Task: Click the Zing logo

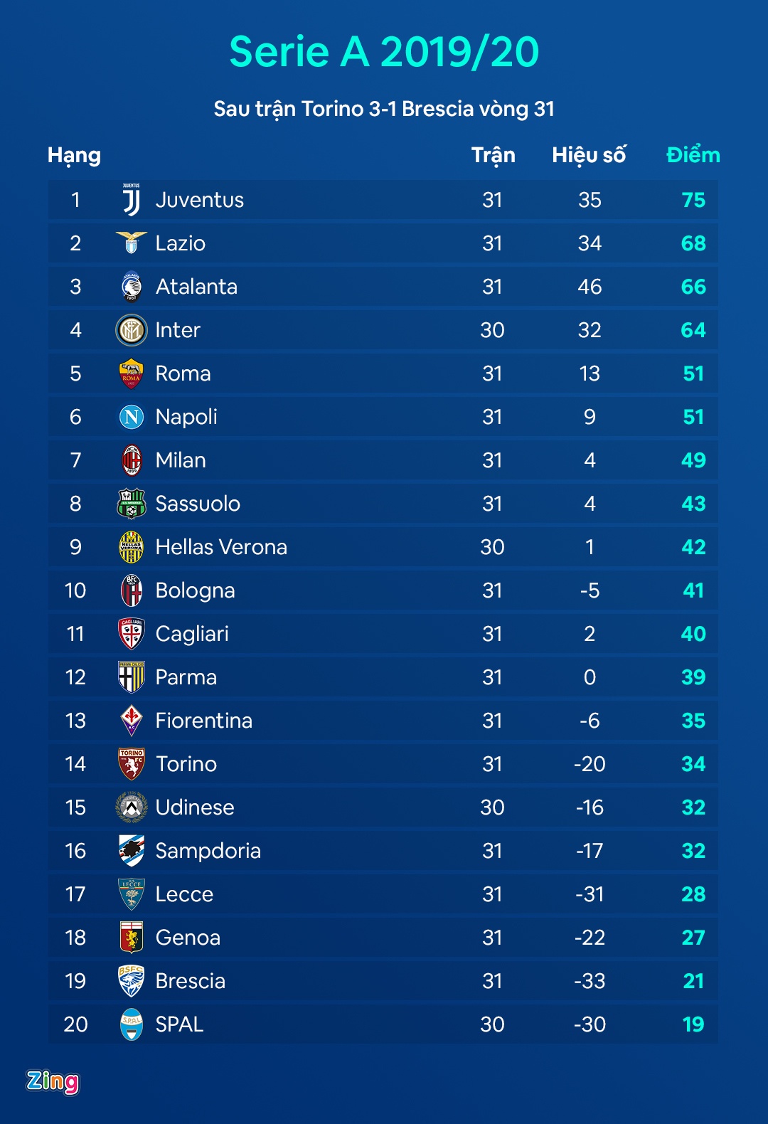Action: (53, 1081)
